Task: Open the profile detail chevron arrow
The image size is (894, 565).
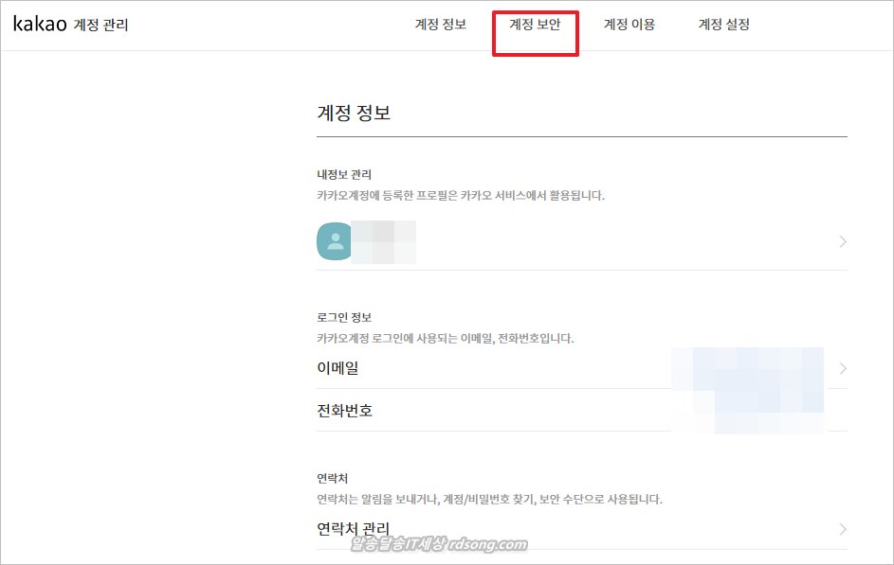Action: click(842, 240)
